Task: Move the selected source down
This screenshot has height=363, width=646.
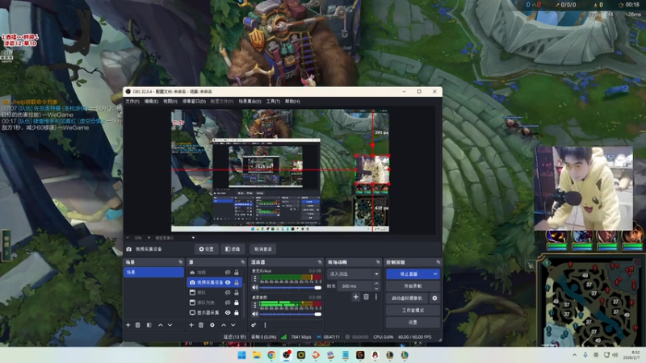Action: click(x=233, y=325)
